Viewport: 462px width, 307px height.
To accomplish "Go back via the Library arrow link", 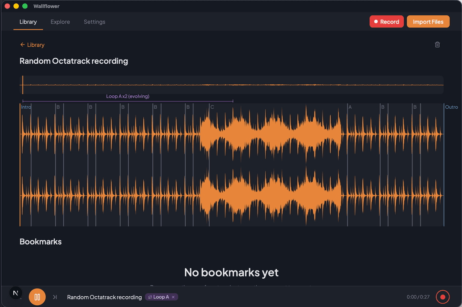I will point(33,45).
